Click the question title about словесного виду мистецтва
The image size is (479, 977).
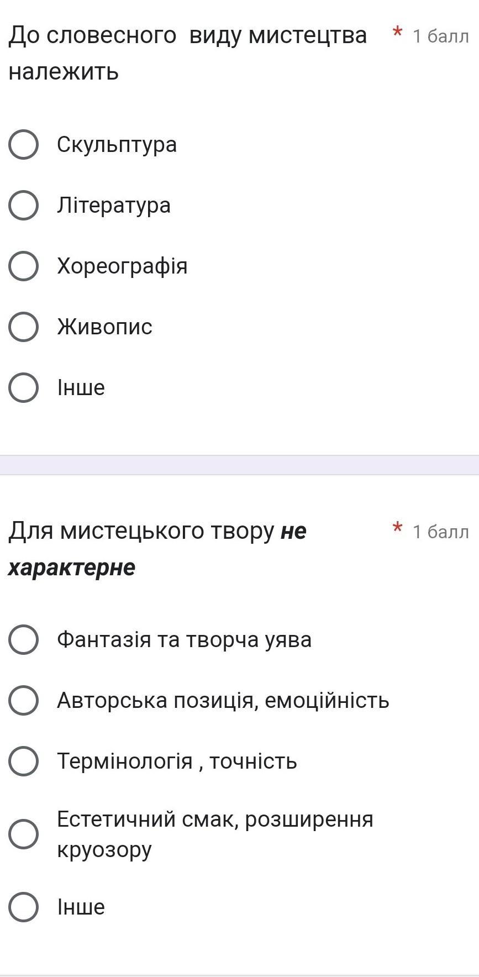pyautogui.click(x=187, y=36)
